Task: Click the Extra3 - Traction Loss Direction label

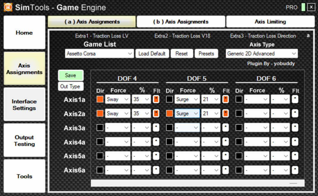Action: click(263, 36)
